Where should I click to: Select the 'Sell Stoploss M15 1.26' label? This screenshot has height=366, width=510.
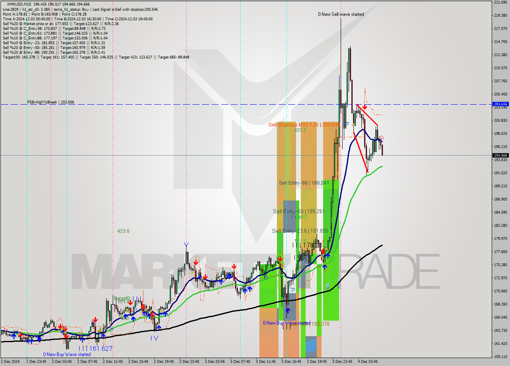(304, 125)
